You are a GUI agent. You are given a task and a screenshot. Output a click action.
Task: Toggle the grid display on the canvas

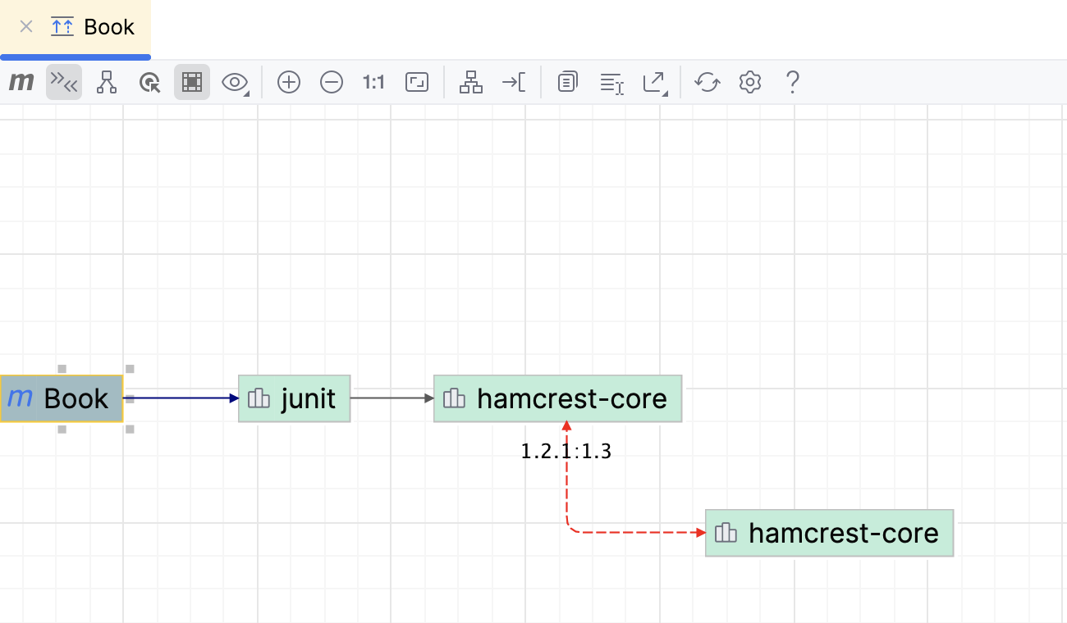click(192, 82)
